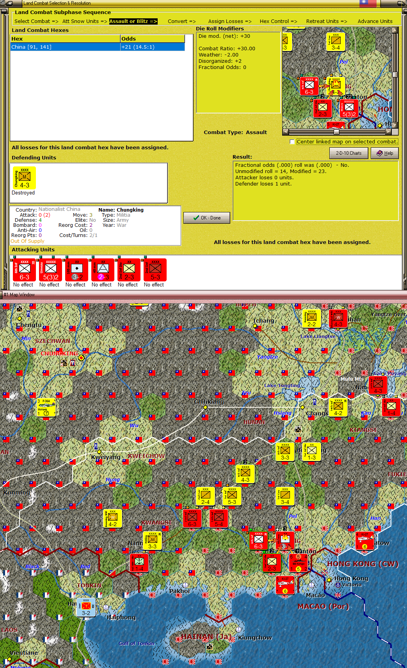Select blue 3-2 counter at Haiphong
The height and width of the screenshot is (668, 407).
86,607
